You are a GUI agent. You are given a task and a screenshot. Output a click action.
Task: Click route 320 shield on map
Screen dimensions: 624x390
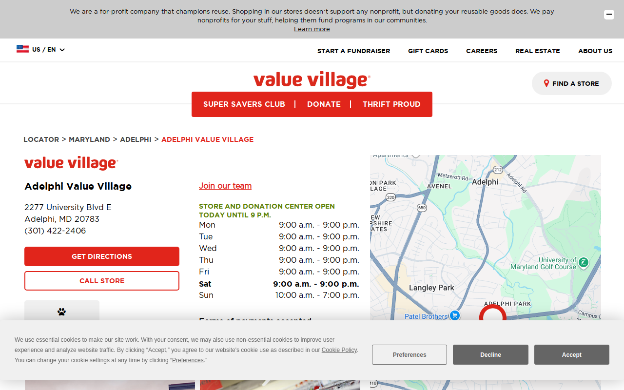[x=390, y=197]
